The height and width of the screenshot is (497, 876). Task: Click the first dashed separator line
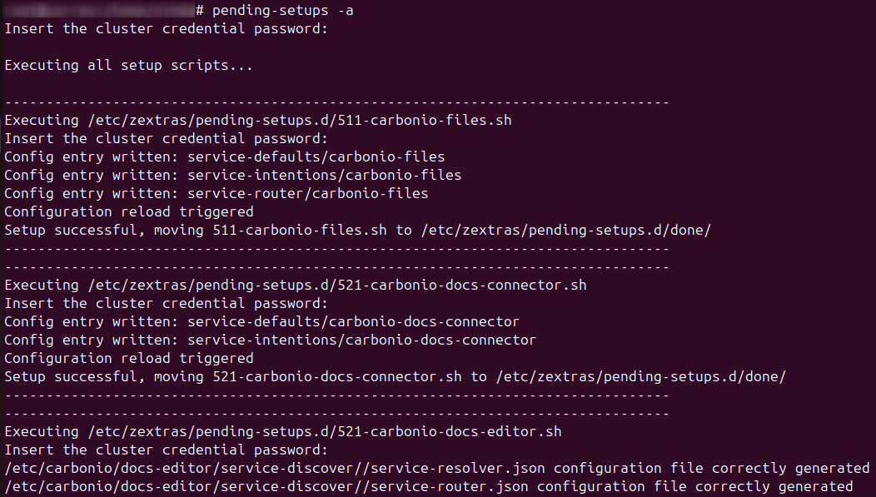336,102
